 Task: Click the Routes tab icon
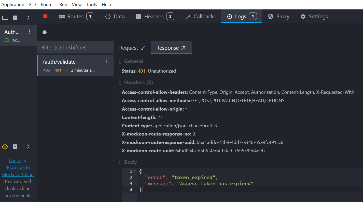(x=62, y=17)
